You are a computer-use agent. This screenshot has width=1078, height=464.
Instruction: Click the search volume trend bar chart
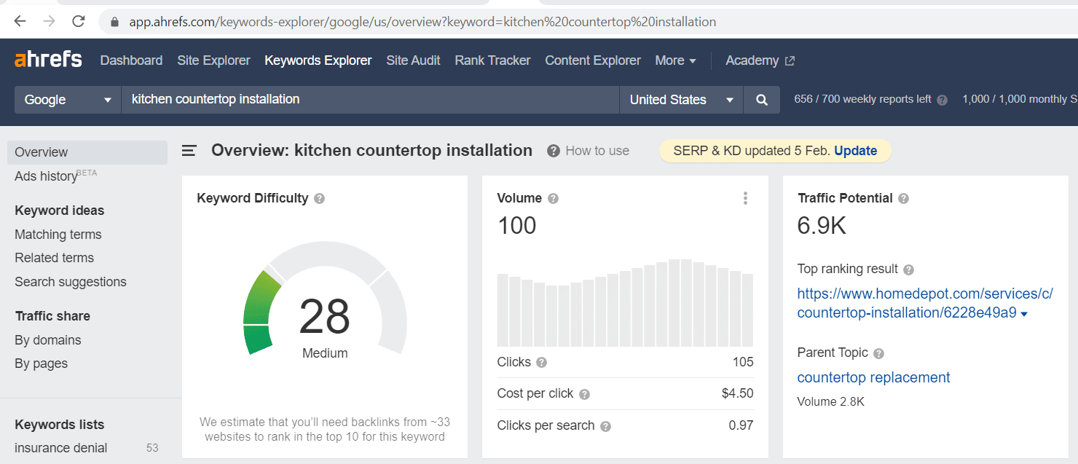pos(625,303)
